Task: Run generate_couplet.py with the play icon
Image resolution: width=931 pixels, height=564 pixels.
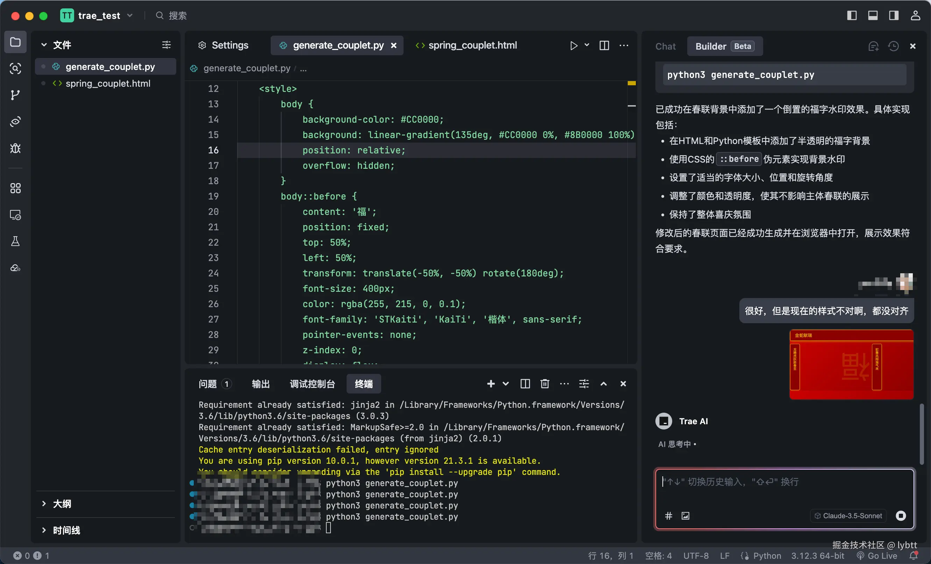Action: click(x=574, y=46)
